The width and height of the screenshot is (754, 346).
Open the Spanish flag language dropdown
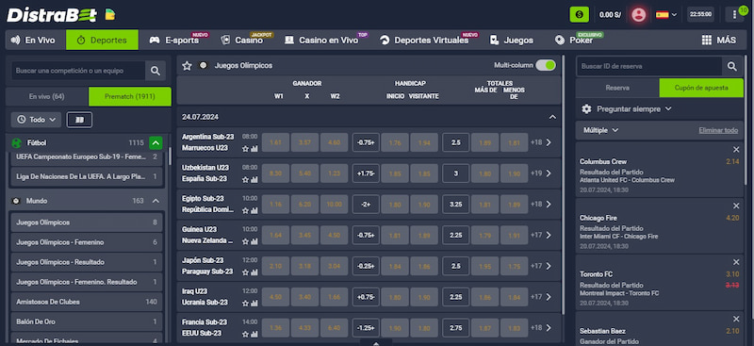[x=666, y=14]
